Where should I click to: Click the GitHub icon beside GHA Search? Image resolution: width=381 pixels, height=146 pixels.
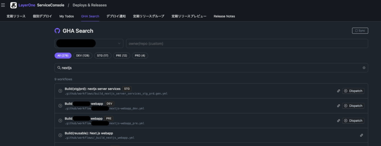coord(57,31)
